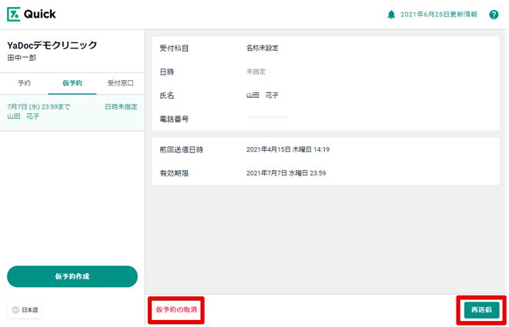Open help with the question mark icon
This screenshot has height=327, width=509.
coord(494,15)
